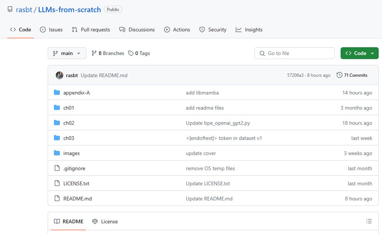Click '18 hours ago' on ch02 row
This screenshot has width=382, height=234.
point(357,123)
